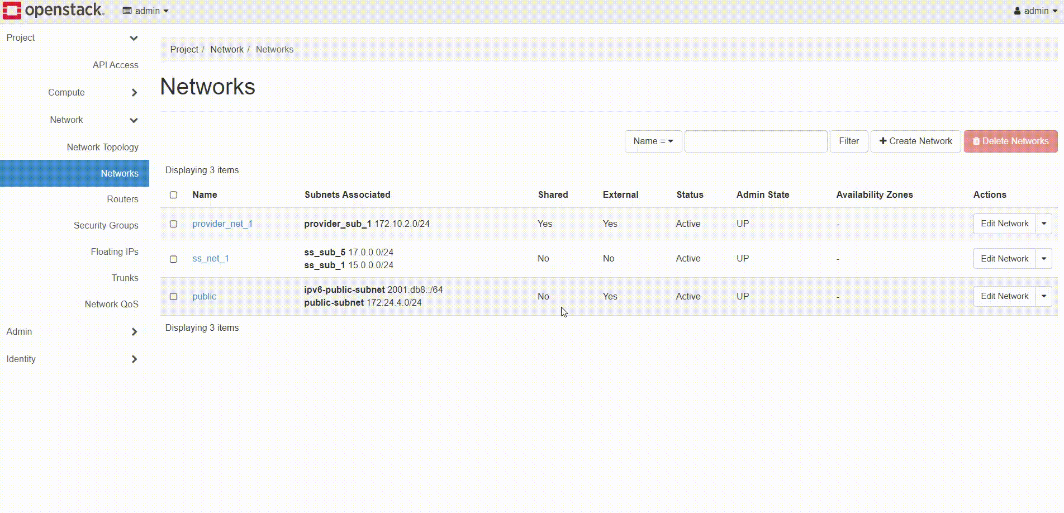Click the OpenStack logo icon
The height and width of the screenshot is (513, 1064).
coord(12,11)
